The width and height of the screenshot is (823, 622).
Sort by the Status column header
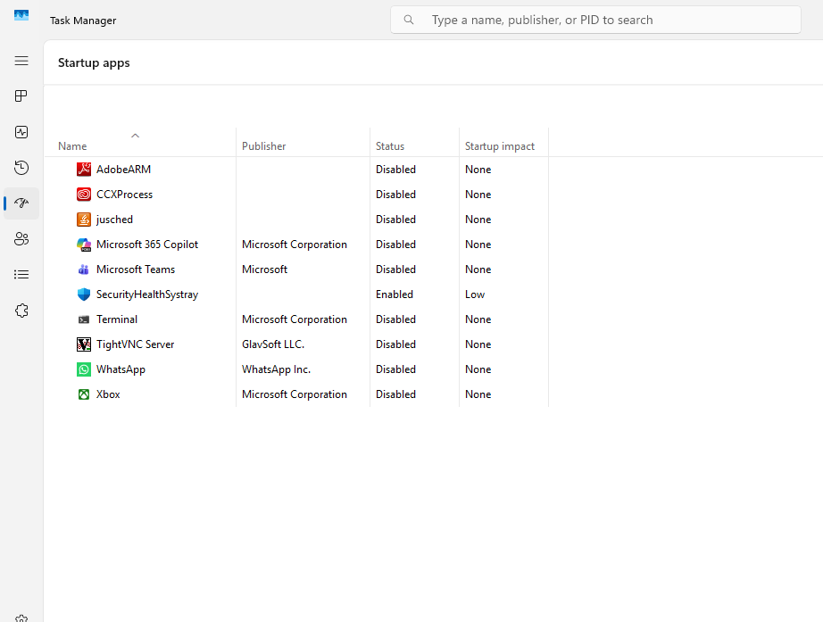coord(390,146)
